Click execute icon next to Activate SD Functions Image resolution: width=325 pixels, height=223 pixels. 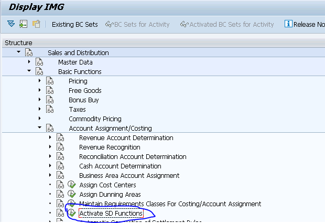coord(72,214)
